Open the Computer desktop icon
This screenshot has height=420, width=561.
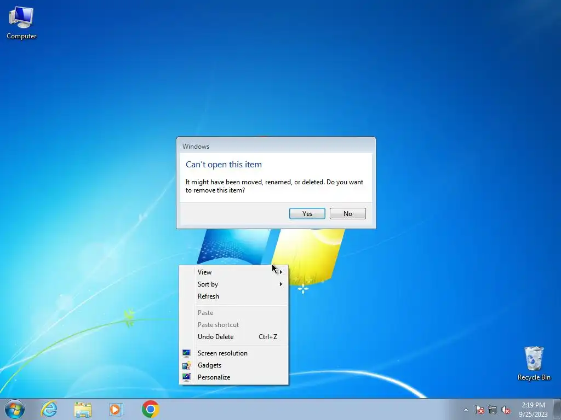21,23
